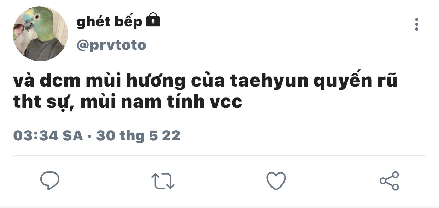Open the share icon options
The width and height of the screenshot is (439, 208).
point(389,181)
